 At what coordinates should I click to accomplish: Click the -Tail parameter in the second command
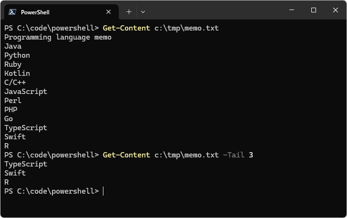click(x=234, y=155)
